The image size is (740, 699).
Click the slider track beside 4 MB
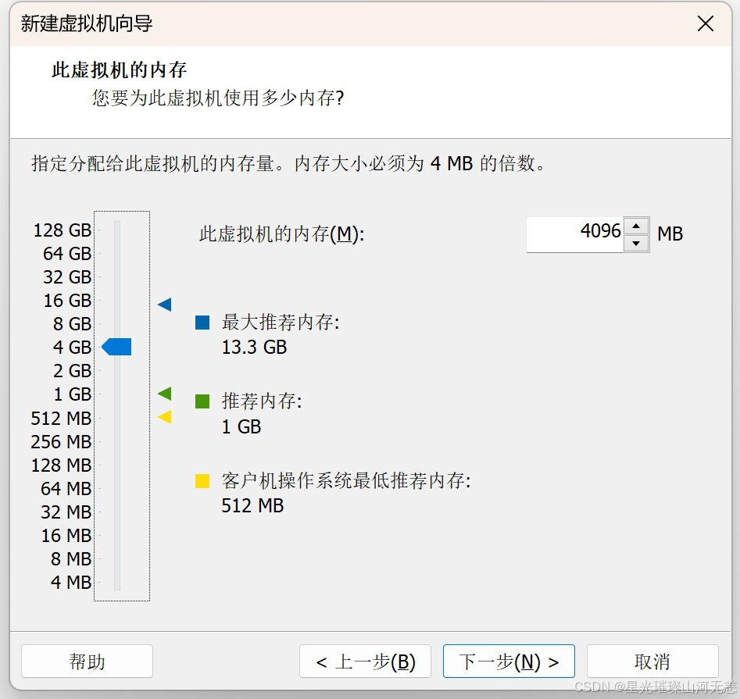[x=117, y=582]
